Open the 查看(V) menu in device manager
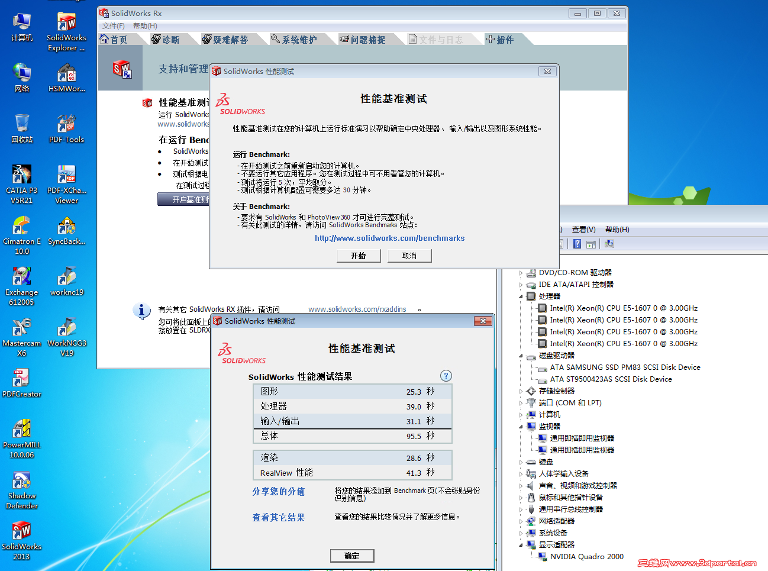The height and width of the screenshot is (571, 768). pos(583,230)
